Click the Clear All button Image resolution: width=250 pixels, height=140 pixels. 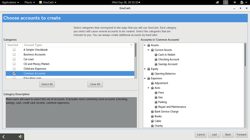pos(95,84)
